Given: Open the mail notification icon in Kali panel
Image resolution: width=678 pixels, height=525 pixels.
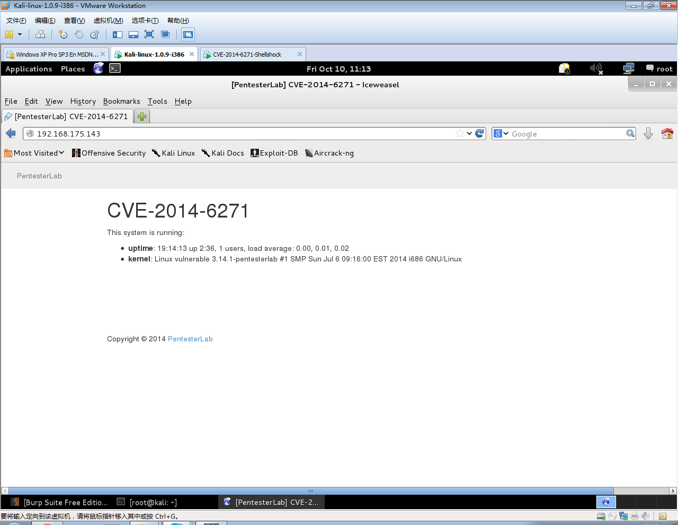Looking at the screenshot, I should click(565, 68).
